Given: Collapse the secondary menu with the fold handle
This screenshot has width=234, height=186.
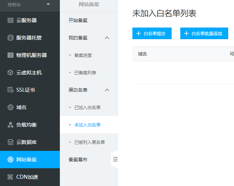Looking at the screenshot, I should pyautogui.click(x=115, y=159).
